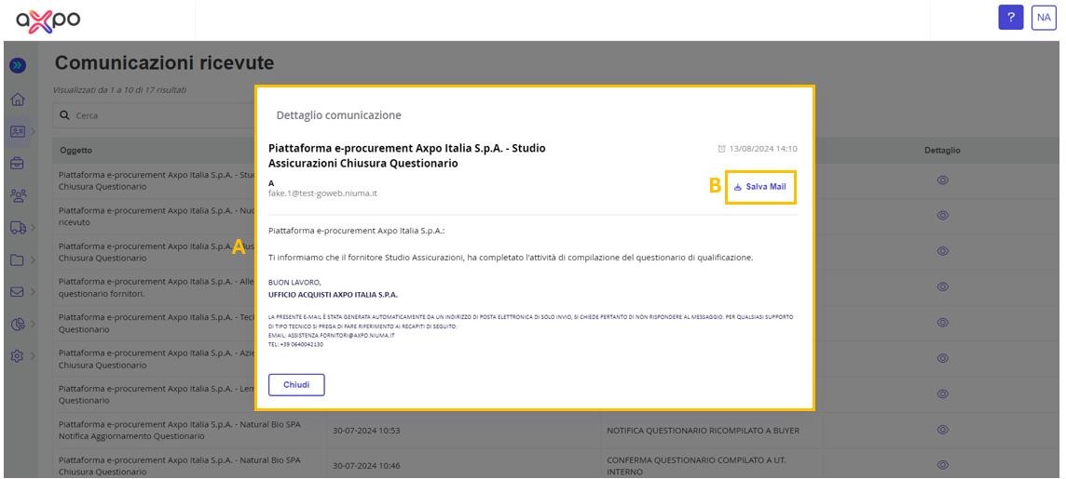This screenshot has width=1066, height=479.
Task: View detail eye for Studio Assicurazioni row
Action: [942, 180]
